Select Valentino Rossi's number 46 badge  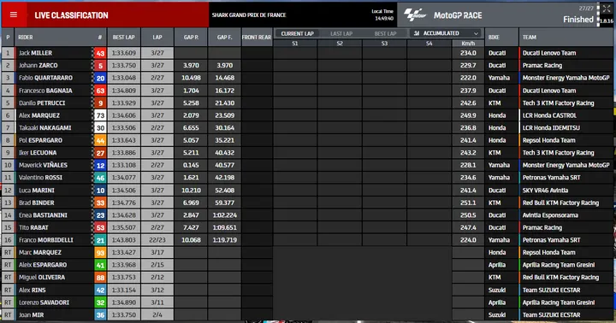click(x=100, y=178)
